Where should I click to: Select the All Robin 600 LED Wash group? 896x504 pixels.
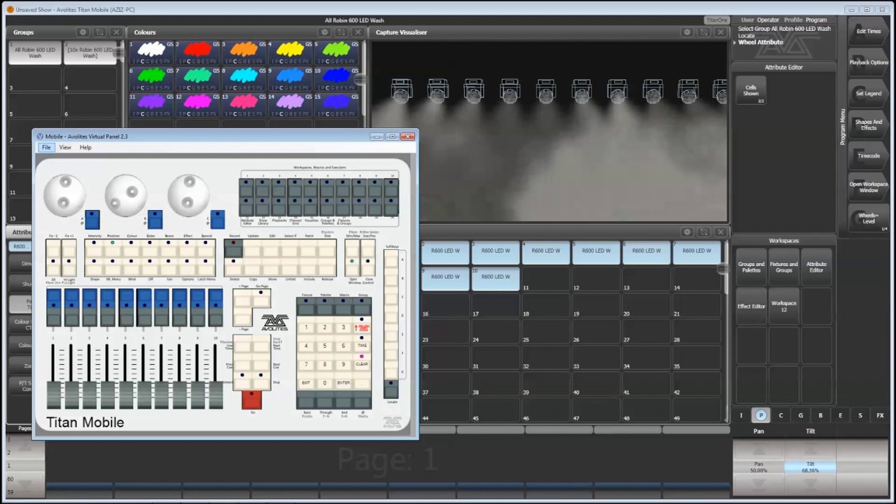(35, 52)
